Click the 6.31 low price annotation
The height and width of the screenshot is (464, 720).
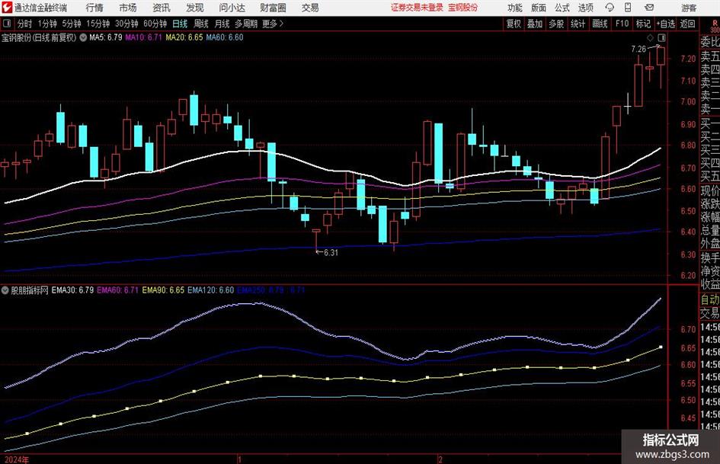coord(331,253)
